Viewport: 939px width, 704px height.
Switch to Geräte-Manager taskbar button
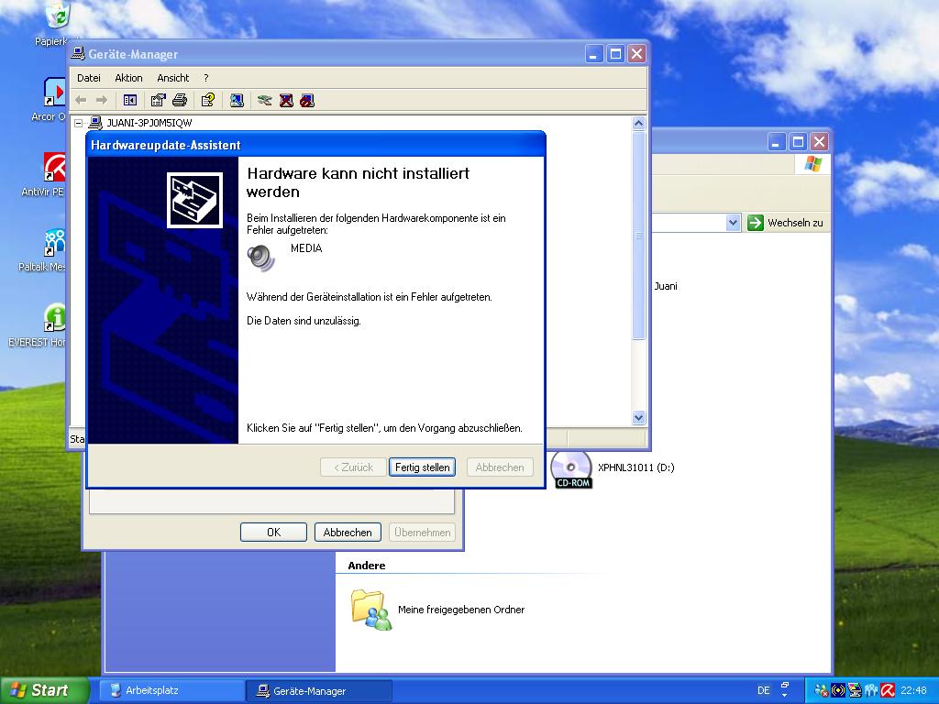(x=319, y=691)
